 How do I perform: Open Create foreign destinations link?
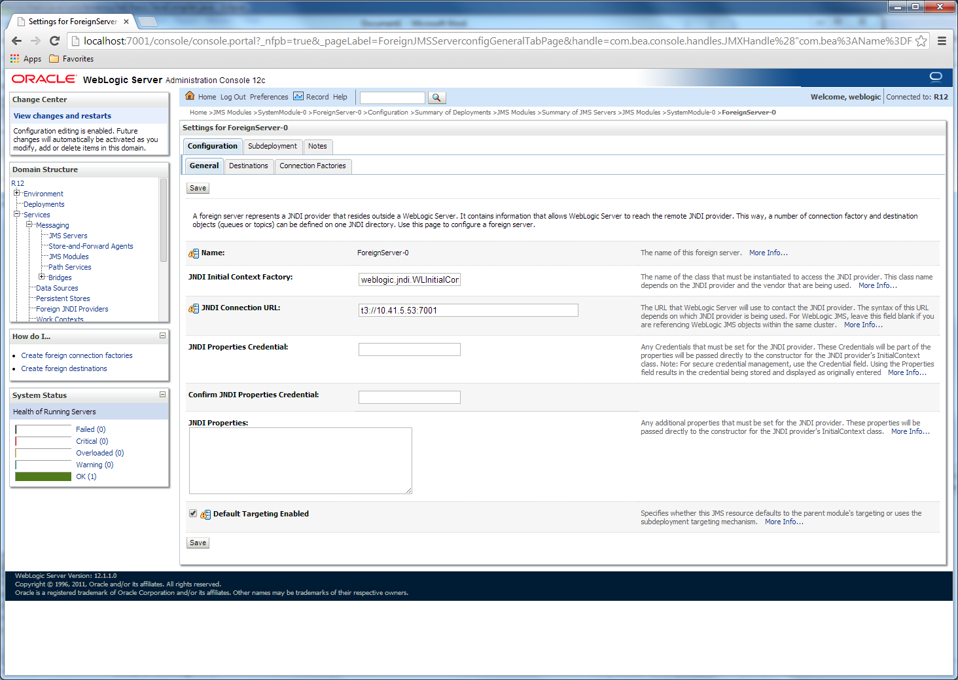pos(64,368)
